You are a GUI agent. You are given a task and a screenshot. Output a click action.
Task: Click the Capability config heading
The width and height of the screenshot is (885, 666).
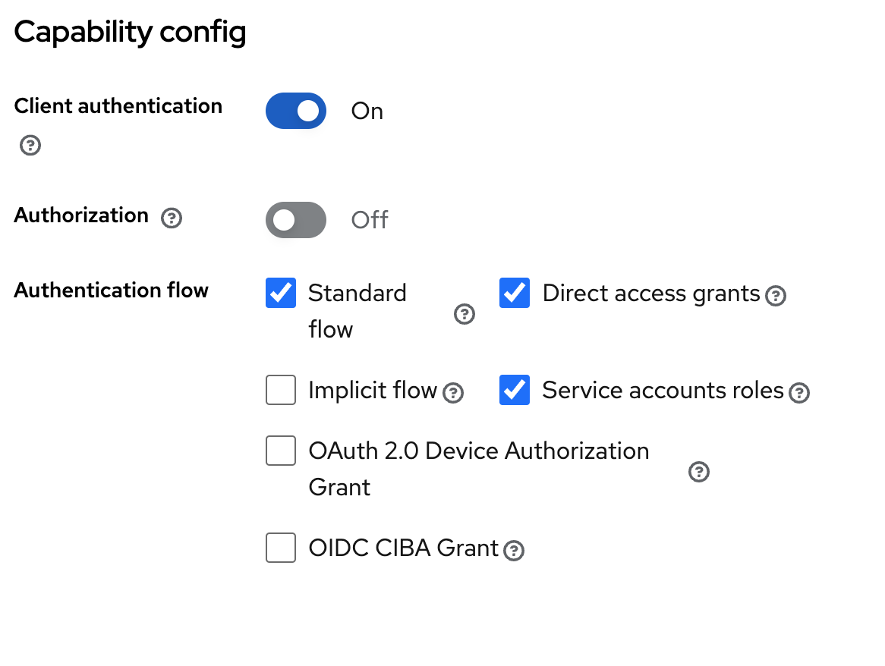coord(129,32)
